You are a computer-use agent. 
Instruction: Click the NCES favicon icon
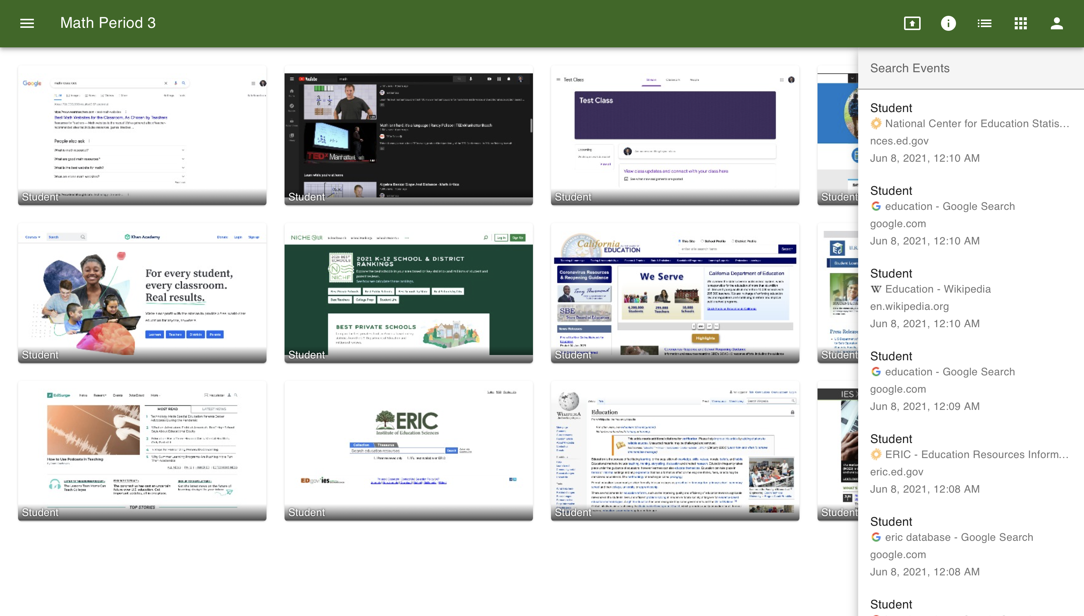875,123
